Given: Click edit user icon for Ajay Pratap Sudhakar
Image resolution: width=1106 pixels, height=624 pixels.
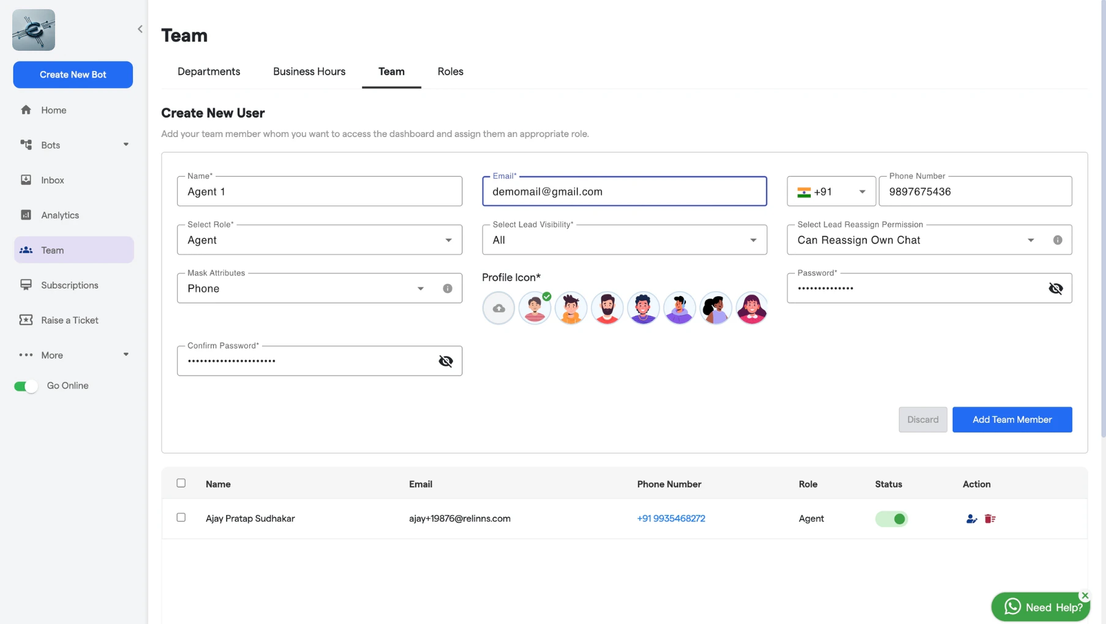Looking at the screenshot, I should [971, 519].
